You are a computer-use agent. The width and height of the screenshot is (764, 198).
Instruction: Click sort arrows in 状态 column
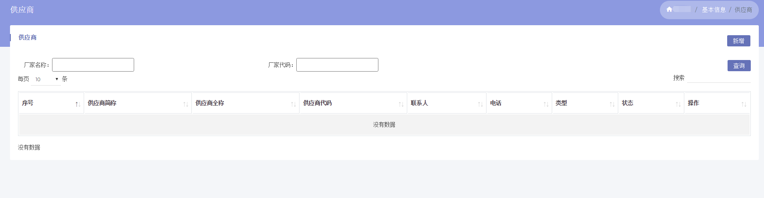(678, 104)
